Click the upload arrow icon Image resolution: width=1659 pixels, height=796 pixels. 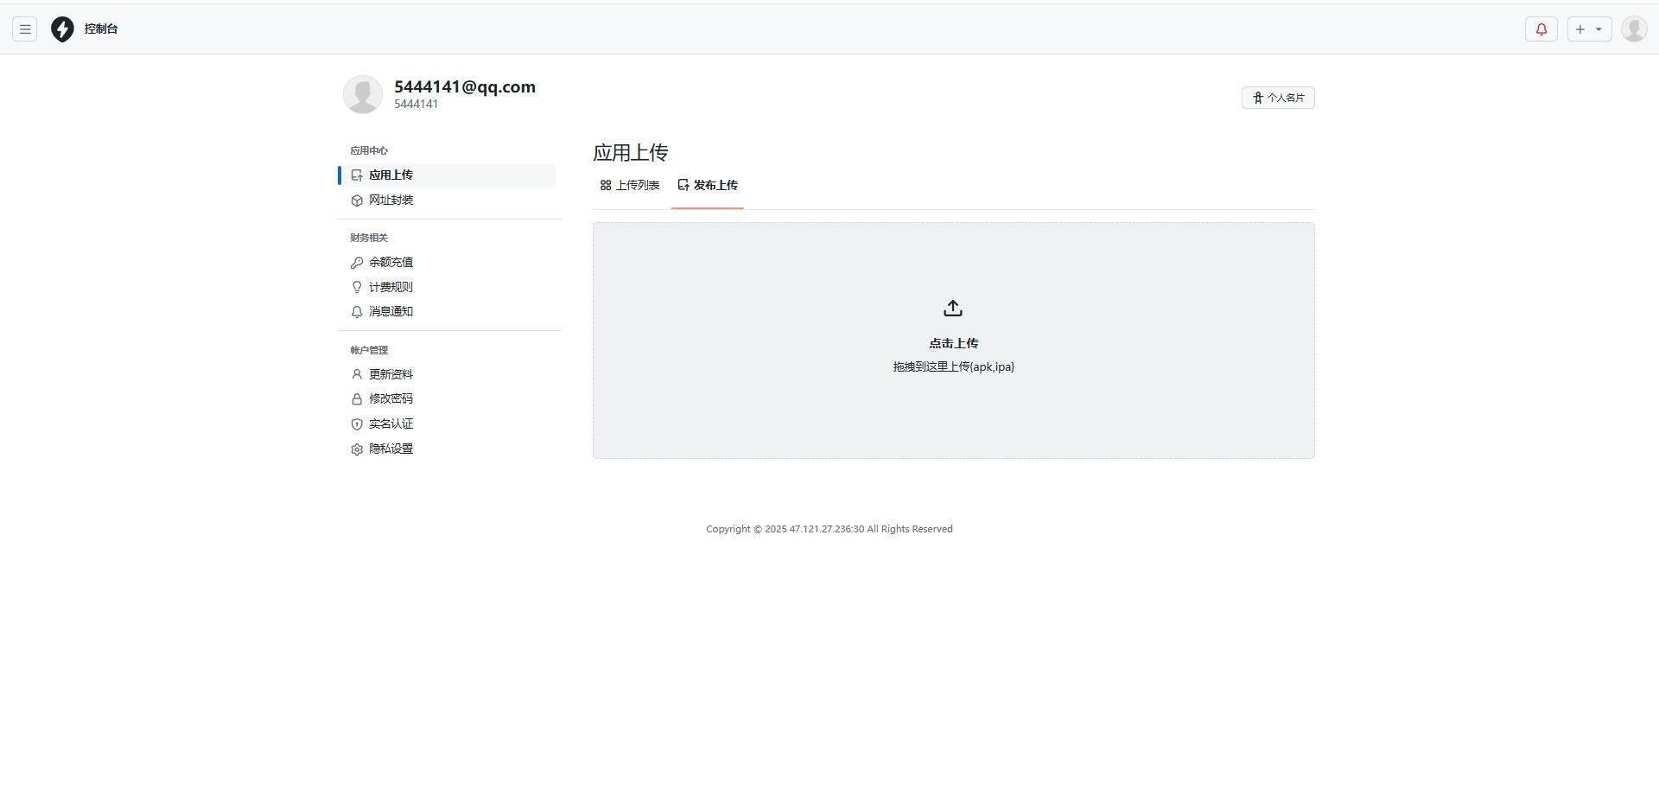tap(953, 309)
